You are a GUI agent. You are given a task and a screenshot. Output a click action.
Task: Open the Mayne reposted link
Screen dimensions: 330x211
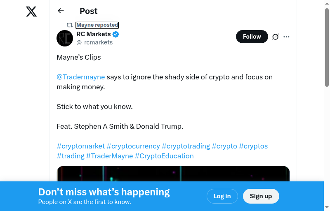pos(97,25)
